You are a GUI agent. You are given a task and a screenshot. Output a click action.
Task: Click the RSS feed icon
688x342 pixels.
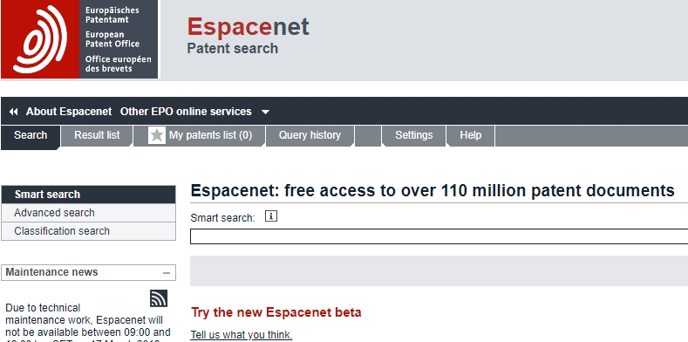(159, 298)
